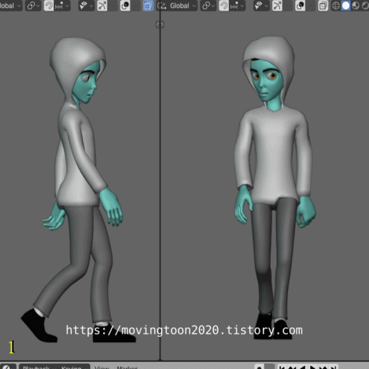Expand the gizmo options arrow in the left viewport

point(113,6)
